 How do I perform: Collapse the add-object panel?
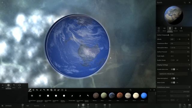click(x=151, y=90)
